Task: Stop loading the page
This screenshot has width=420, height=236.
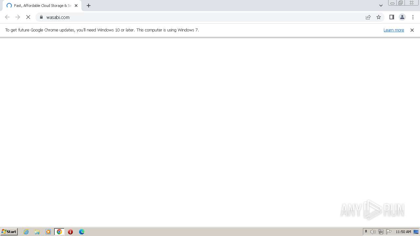Action: (x=28, y=17)
